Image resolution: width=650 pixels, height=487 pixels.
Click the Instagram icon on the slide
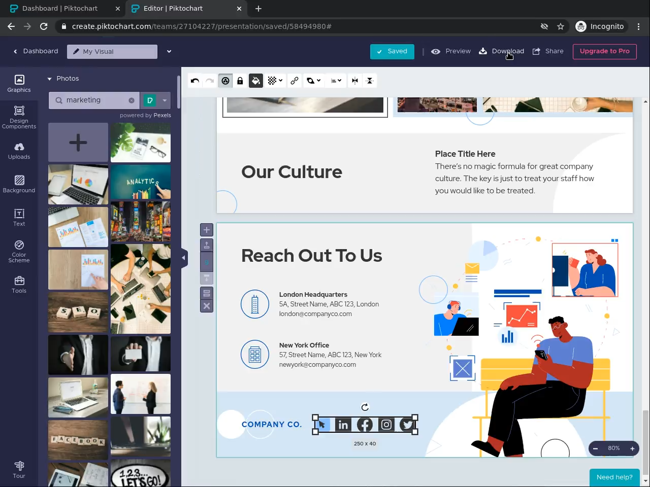(386, 425)
